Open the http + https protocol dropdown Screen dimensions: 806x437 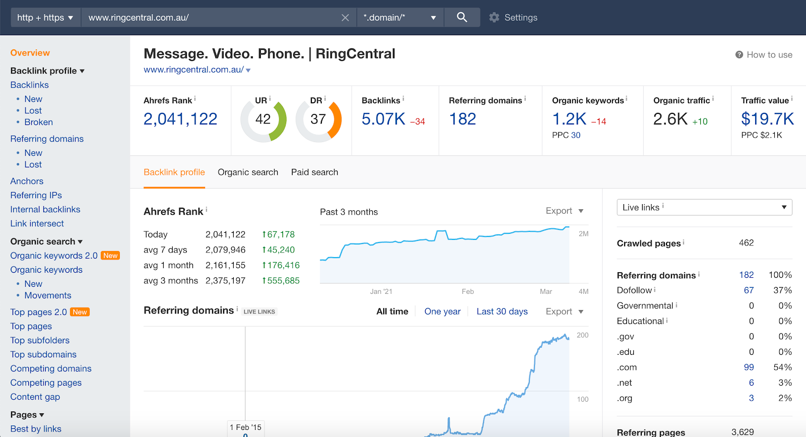pos(45,18)
